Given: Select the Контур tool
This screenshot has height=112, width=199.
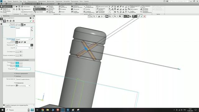Looking at the screenshot, I should tap(87, 9).
